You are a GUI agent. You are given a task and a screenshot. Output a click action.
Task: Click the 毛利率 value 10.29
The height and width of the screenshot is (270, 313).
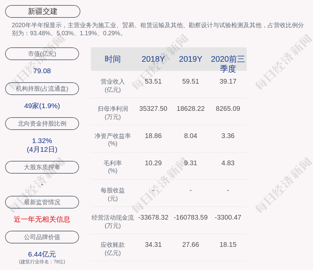(x=153, y=163)
